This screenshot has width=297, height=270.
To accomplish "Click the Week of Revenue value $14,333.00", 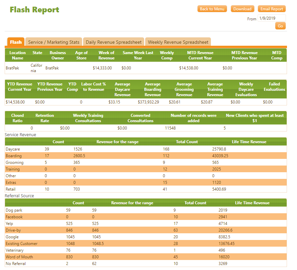I will tap(102, 68).
